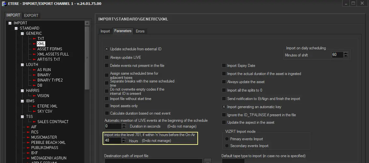Select BINARY TYPE2 in the LOUTH tree
Viewport: 369px width, 163px height.
(x=50, y=80)
